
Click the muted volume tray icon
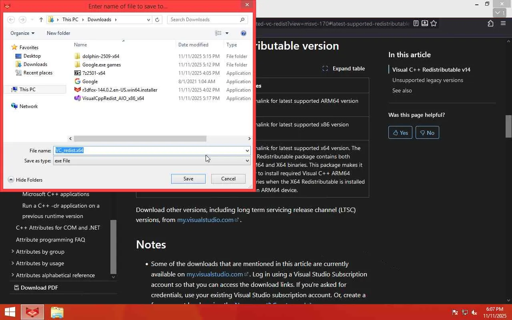point(474,312)
